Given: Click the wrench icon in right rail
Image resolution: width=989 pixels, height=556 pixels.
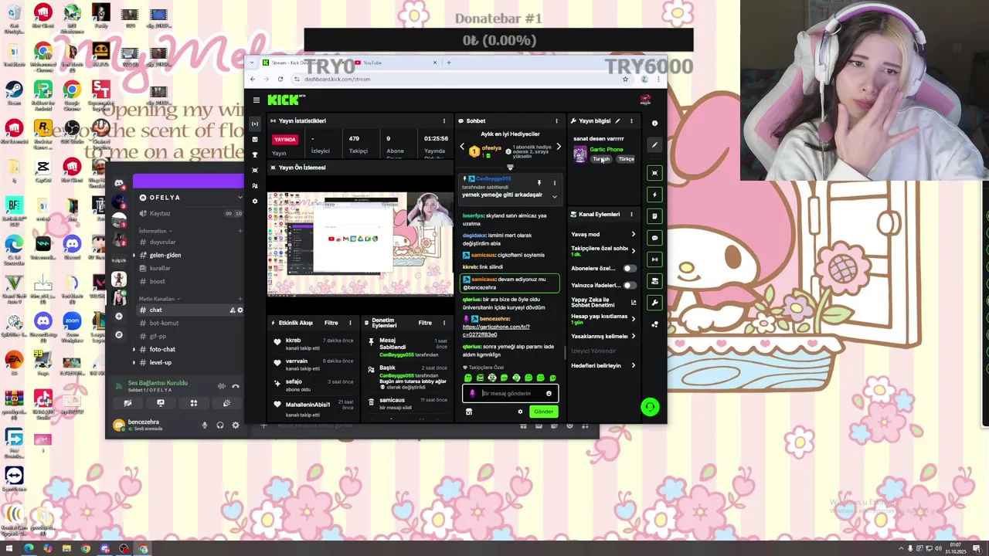Looking at the screenshot, I should (654, 303).
